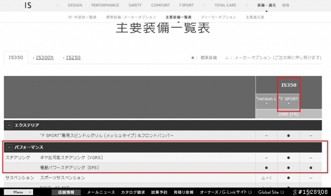Open the DESIGN menu item
Viewport: 331px width, 196px height.
pyautogui.click(x=75, y=5)
